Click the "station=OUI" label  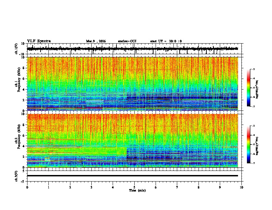127,41
